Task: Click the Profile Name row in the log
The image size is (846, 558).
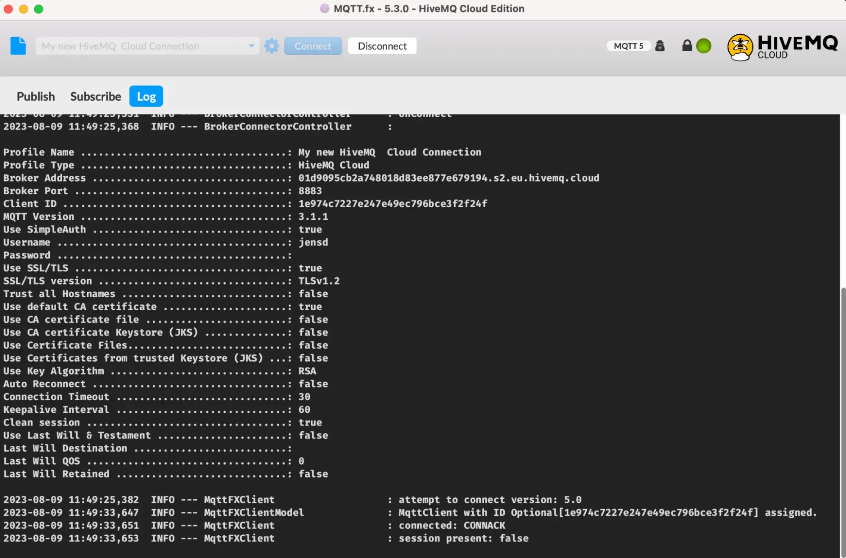Action: (x=242, y=152)
